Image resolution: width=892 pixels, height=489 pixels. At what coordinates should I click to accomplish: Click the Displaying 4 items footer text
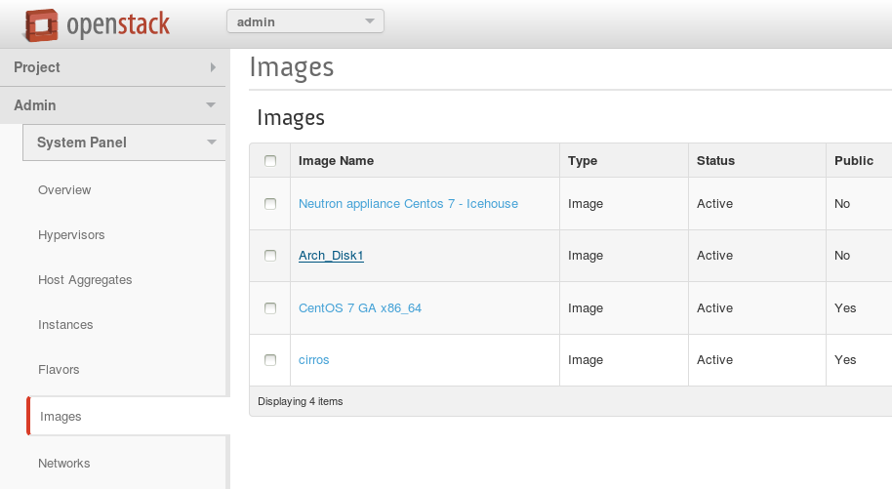tap(301, 401)
